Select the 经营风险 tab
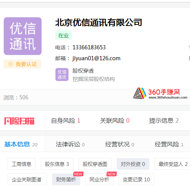The width and height of the screenshot is (190, 187). pyautogui.click(x=169, y=144)
